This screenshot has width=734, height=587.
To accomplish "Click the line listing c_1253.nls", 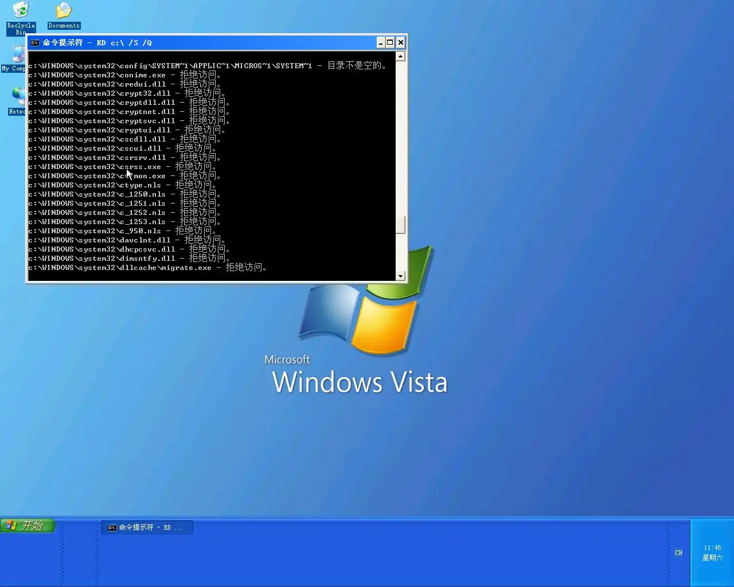I will point(124,222).
